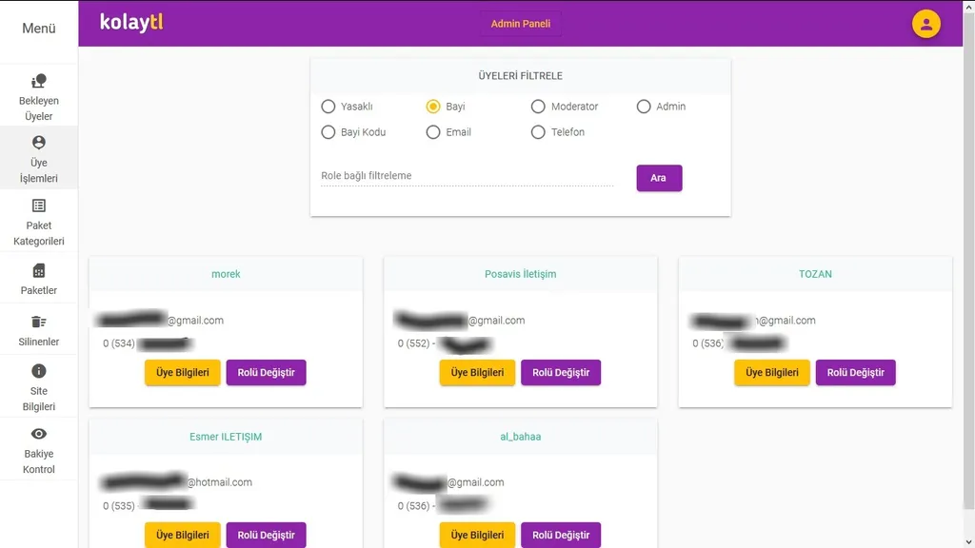This screenshot has width=975, height=548.
Task: Select the Telefon radio option
Action: (538, 132)
